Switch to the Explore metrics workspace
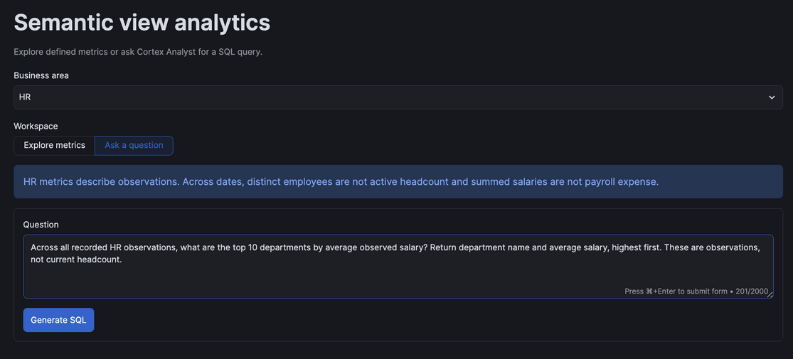This screenshot has width=793, height=359. click(x=54, y=146)
